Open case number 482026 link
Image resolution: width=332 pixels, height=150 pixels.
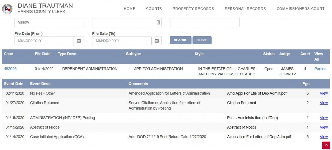tap(10, 69)
